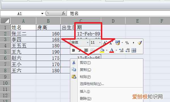Click the copy pages icon
This screenshot has height=102, width=170.
(x=74, y=69)
